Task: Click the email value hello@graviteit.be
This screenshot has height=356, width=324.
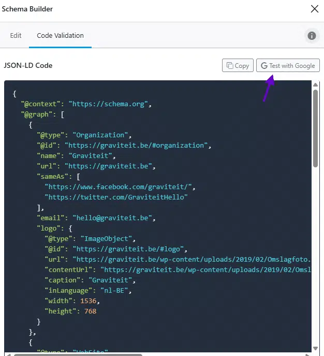Action: pyautogui.click(x=112, y=218)
